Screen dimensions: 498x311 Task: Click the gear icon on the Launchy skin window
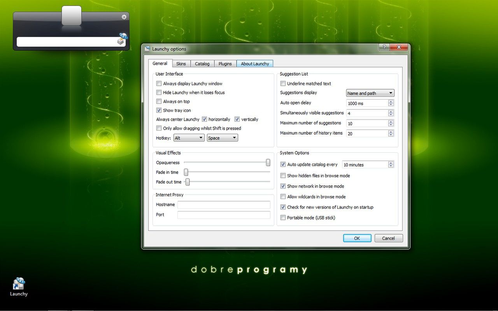click(x=124, y=17)
